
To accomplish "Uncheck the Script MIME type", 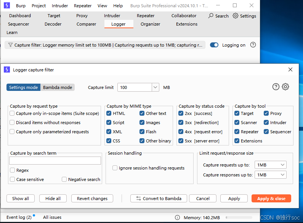I will [x=109, y=122].
